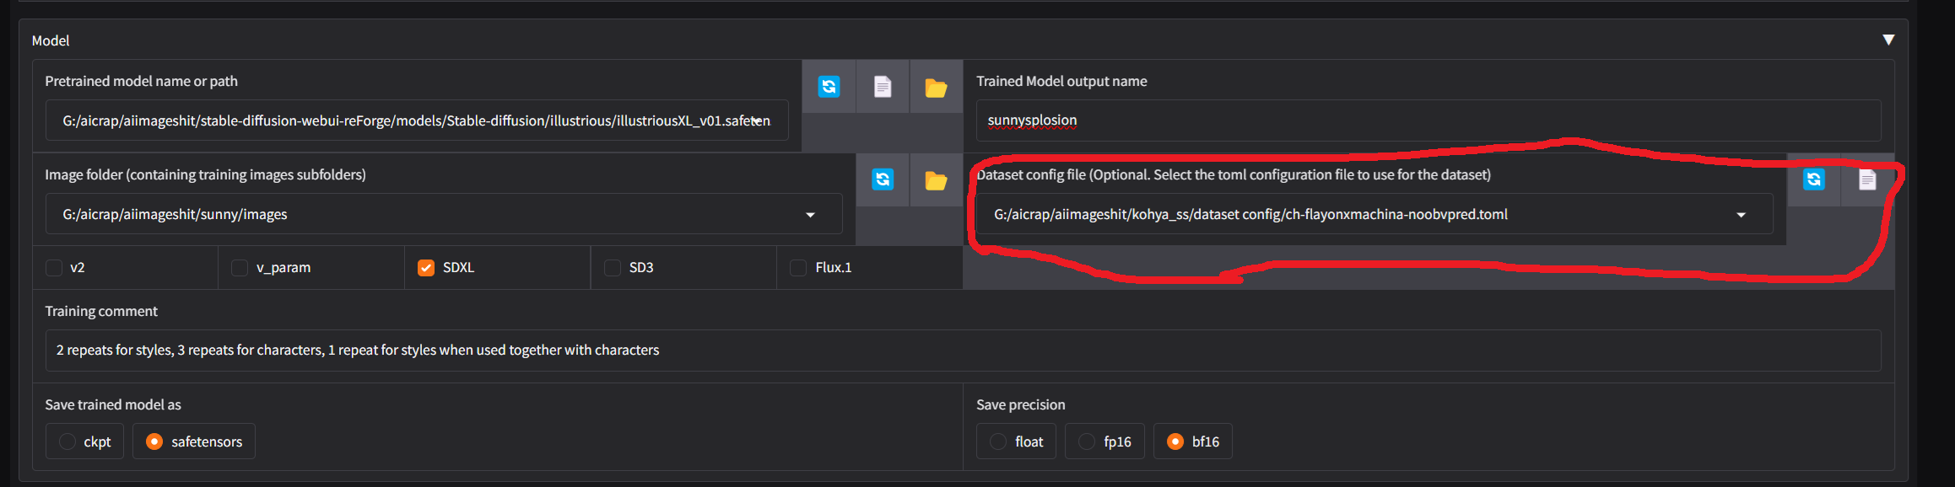
Task: Refresh the pretrained model list
Action: click(x=829, y=87)
